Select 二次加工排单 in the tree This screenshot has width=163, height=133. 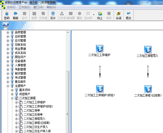pyautogui.click(x=32, y=110)
